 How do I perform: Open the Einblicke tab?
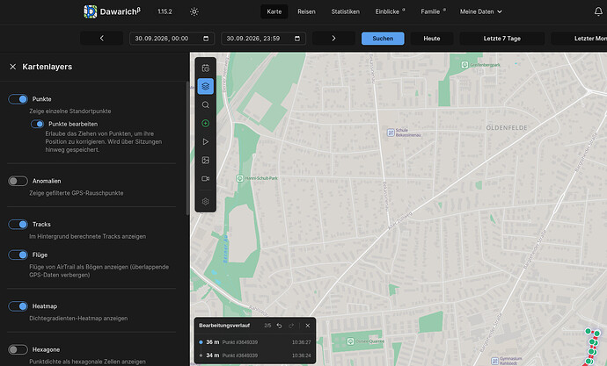click(390, 11)
